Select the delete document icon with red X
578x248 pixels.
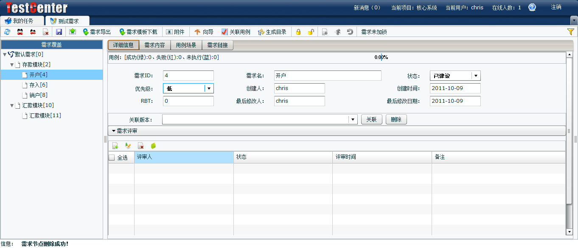pos(46,31)
